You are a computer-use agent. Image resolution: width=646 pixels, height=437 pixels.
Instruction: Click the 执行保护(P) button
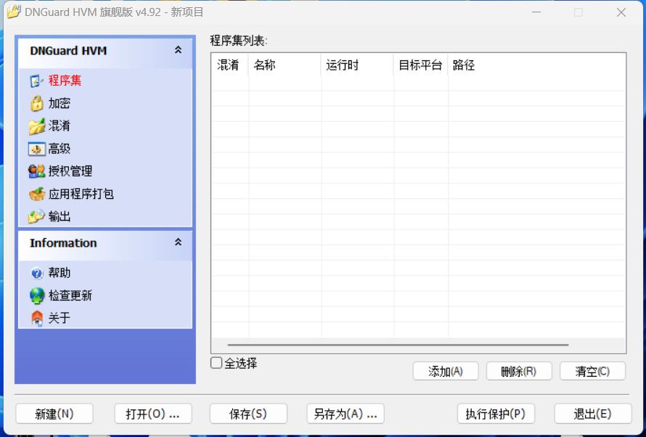[x=496, y=414]
